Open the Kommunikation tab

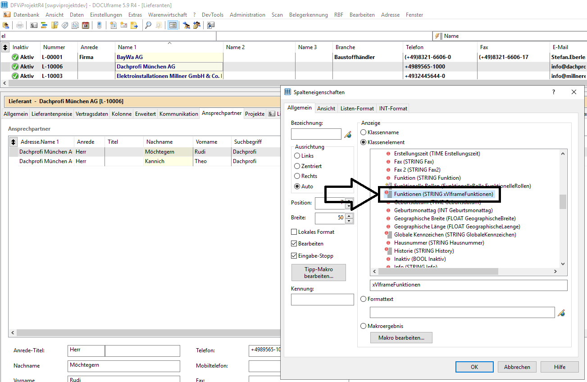pos(179,114)
